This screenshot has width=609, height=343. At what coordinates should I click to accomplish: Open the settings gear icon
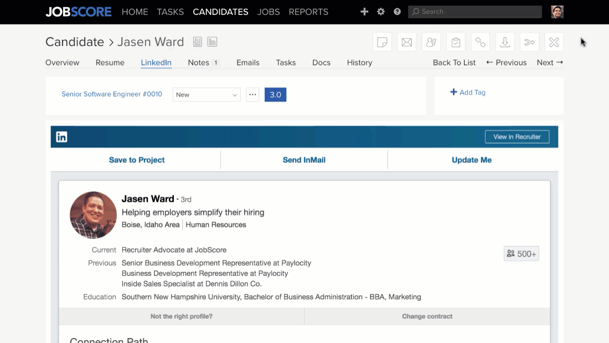click(x=381, y=12)
